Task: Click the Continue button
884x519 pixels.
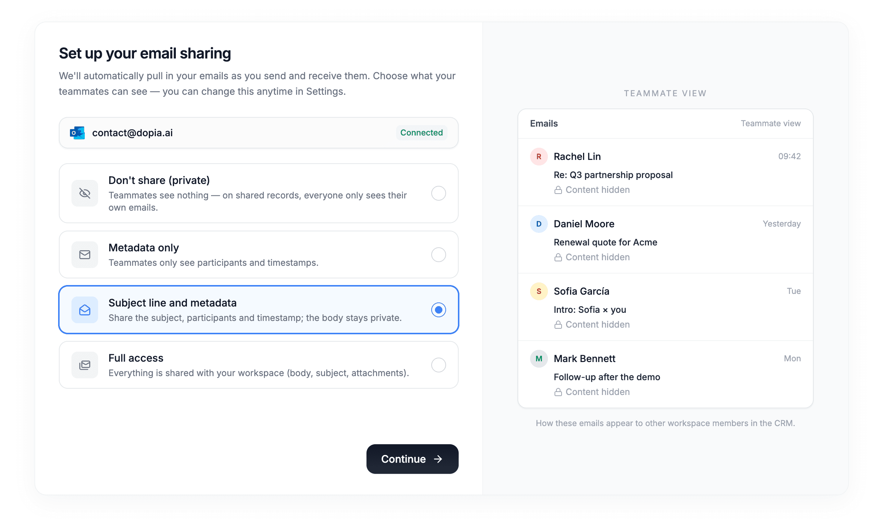Action: (412, 459)
